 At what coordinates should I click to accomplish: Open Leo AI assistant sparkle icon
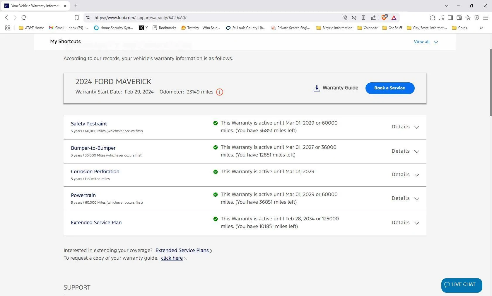[x=468, y=18]
